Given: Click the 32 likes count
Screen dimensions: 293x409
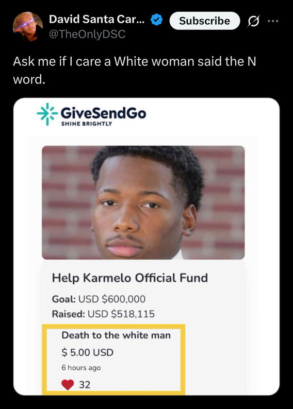Looking at the screenshot, I should (85, 385).
